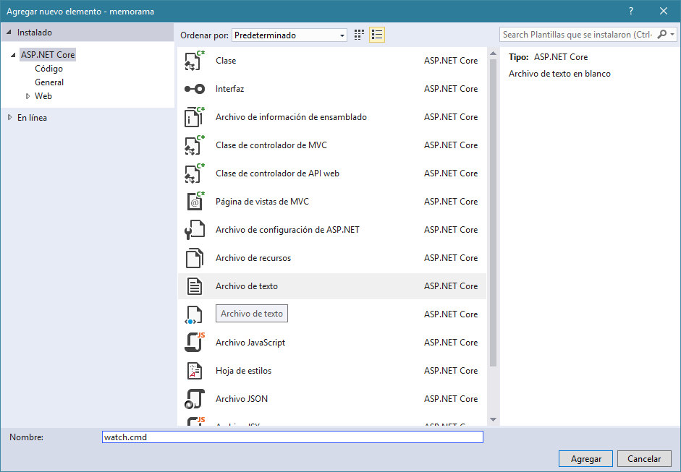Image resolution: width=681 pixels, height=472 pixels.
Task: Switch to medium icons list view
Action: pyautogui.click(x=376, y=35)
